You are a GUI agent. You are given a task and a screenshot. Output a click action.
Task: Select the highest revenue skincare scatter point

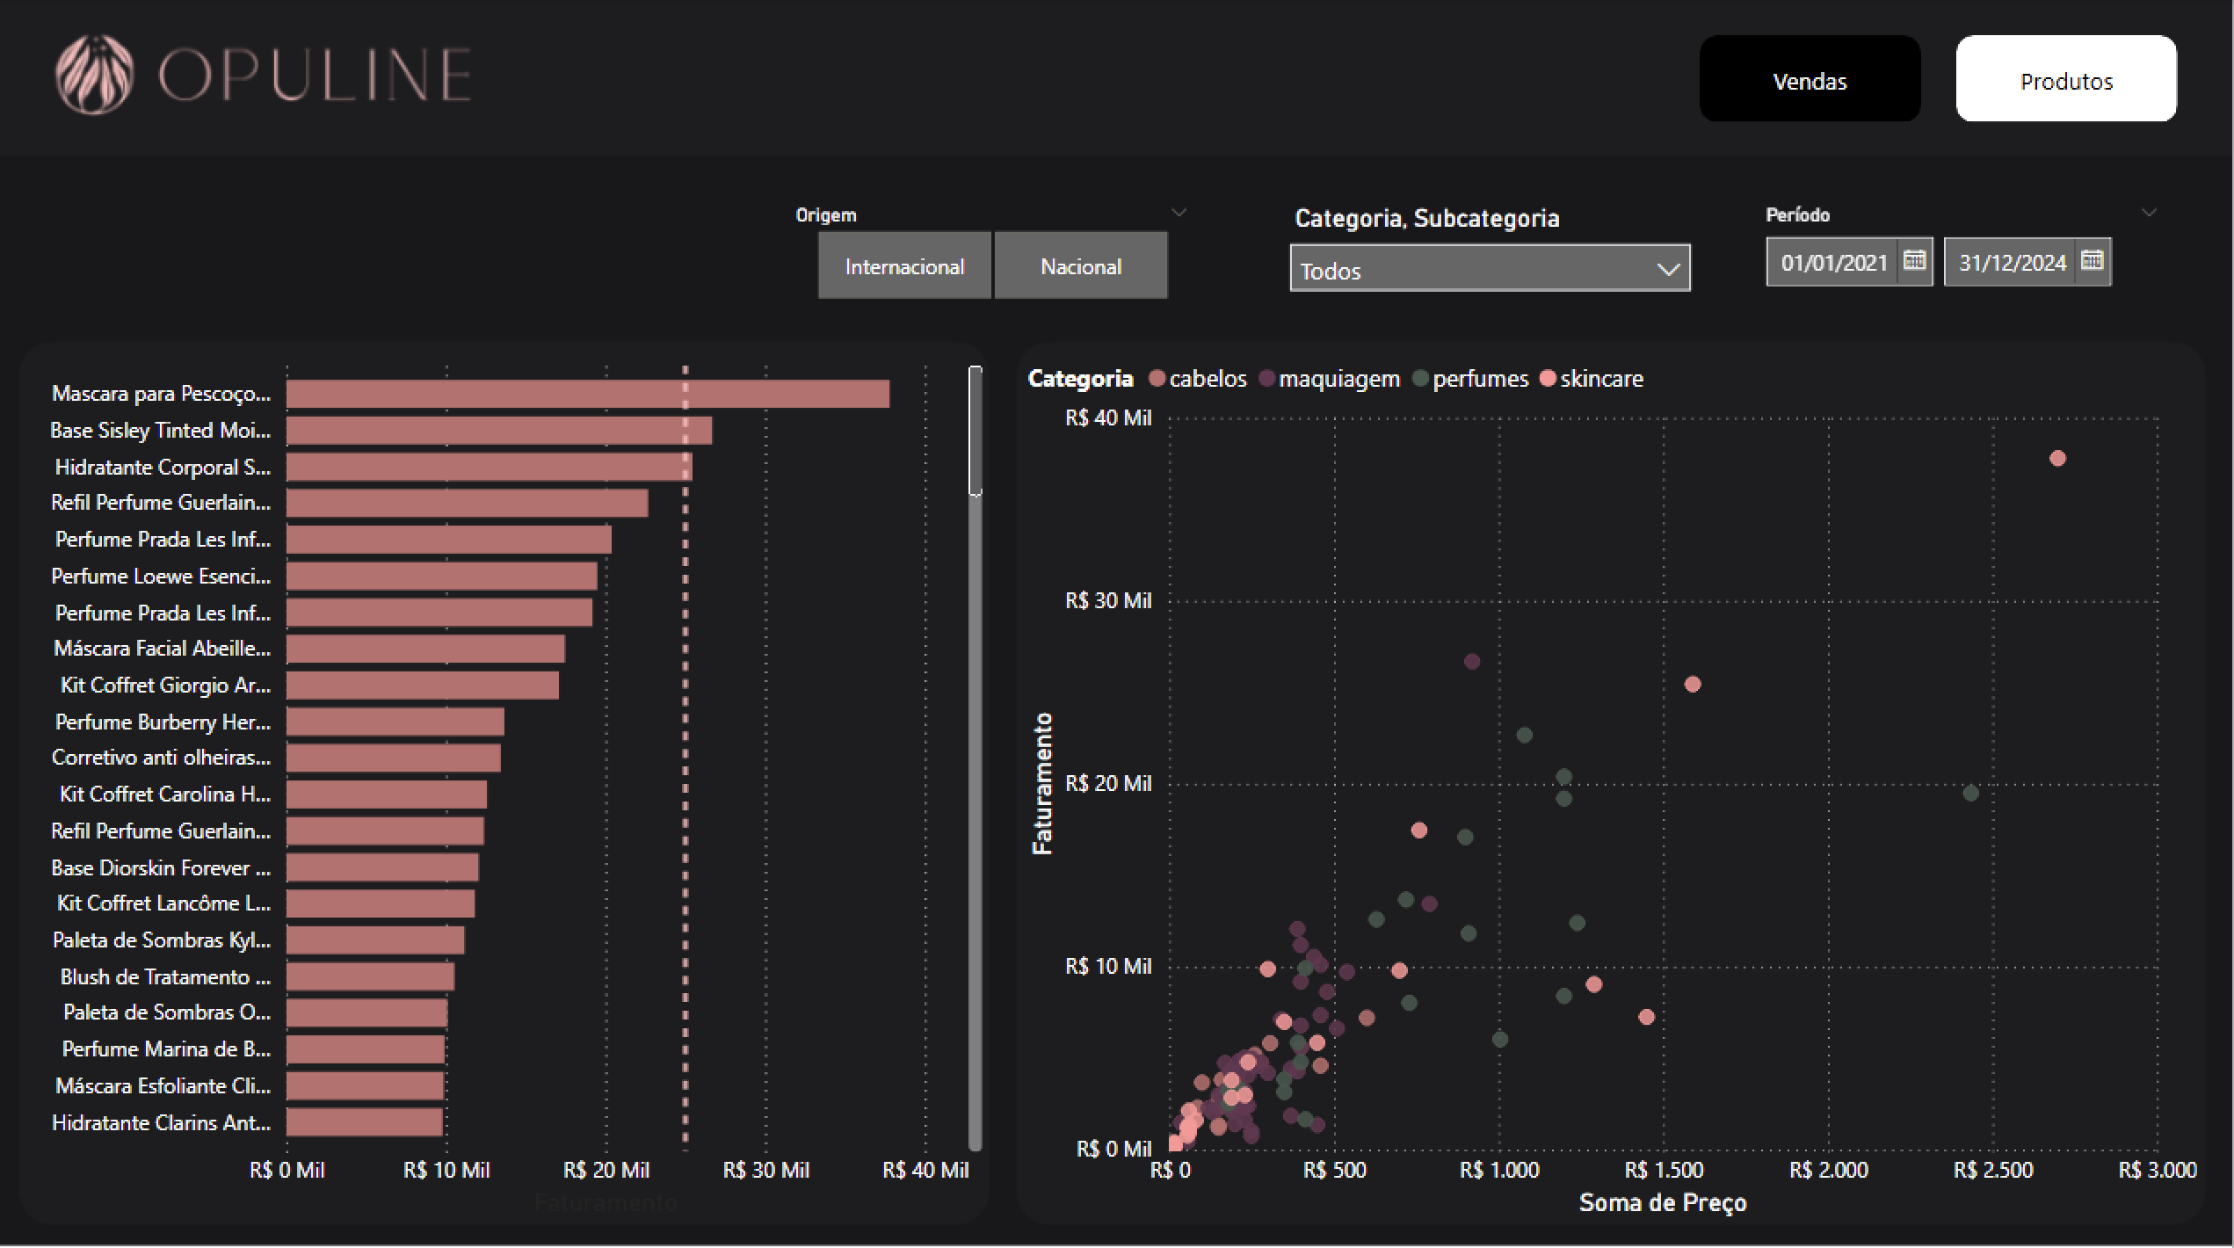2056,459
